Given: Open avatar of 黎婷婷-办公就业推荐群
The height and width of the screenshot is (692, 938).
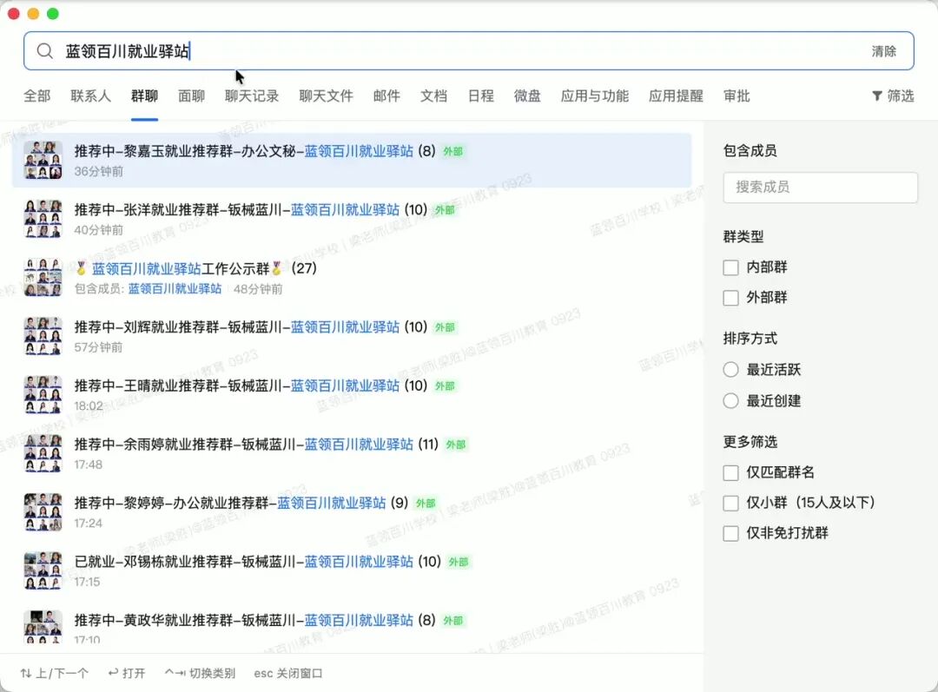Looking at the screenshot, I should click(x=43, y=512).
